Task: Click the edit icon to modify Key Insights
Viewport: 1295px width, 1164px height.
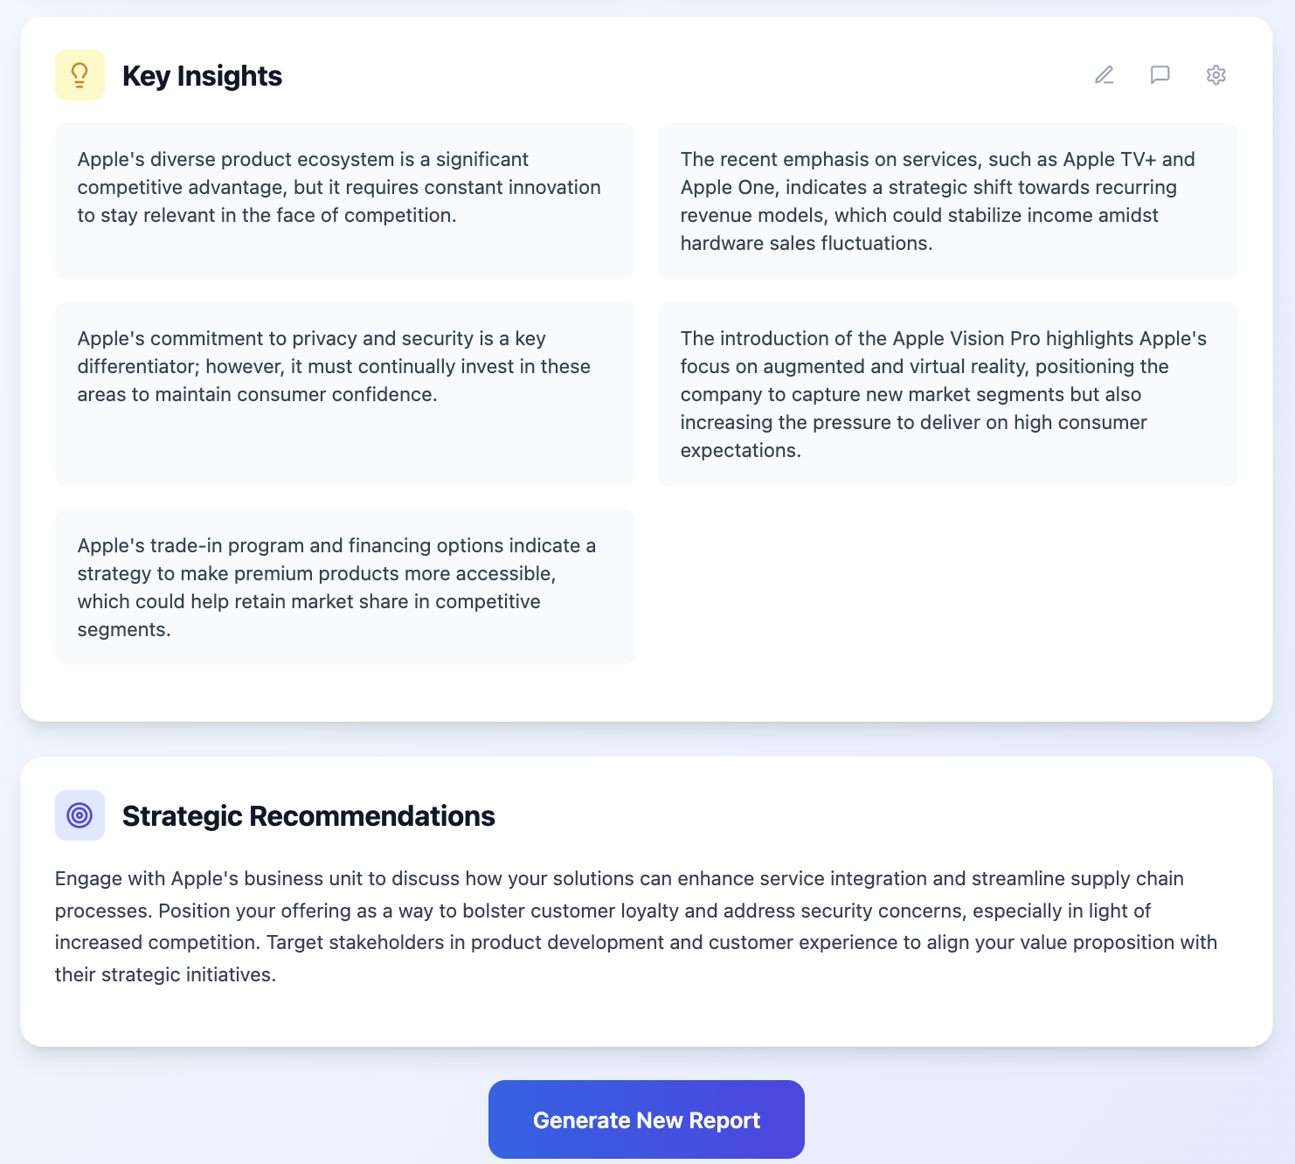Action: tap(1104, 75)
